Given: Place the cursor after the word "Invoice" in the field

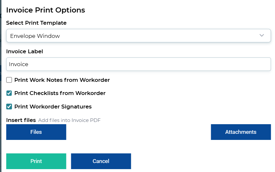Looking at the screenshot, I should click(29, 64).
